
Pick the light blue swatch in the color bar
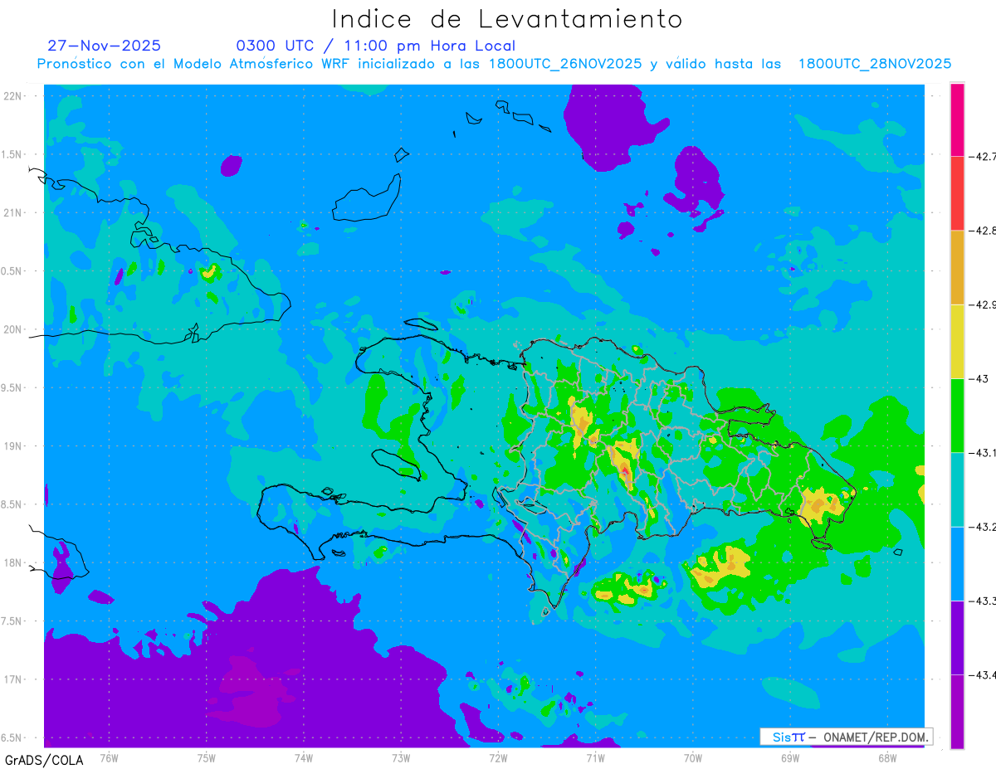point(957,563)
